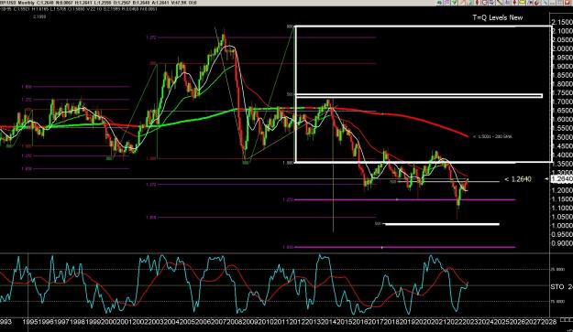Click the highlighted 1.2640 current price tag
The height and width of the screenshot is (332, 573).
click(x=561, y=179)
